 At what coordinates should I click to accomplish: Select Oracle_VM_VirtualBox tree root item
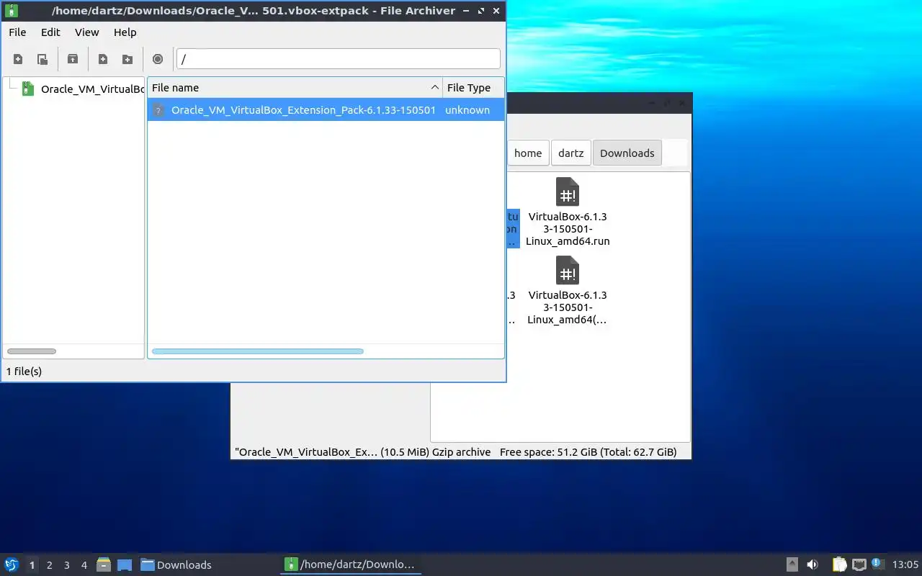click(x=92, y=89)
